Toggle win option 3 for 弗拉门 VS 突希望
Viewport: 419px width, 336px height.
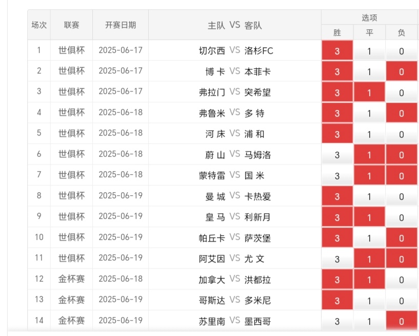pyautogui.click(x=337, y=92)
